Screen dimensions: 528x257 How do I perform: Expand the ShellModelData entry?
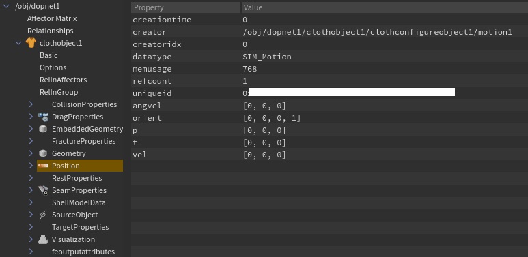click(x=31, y=202)
